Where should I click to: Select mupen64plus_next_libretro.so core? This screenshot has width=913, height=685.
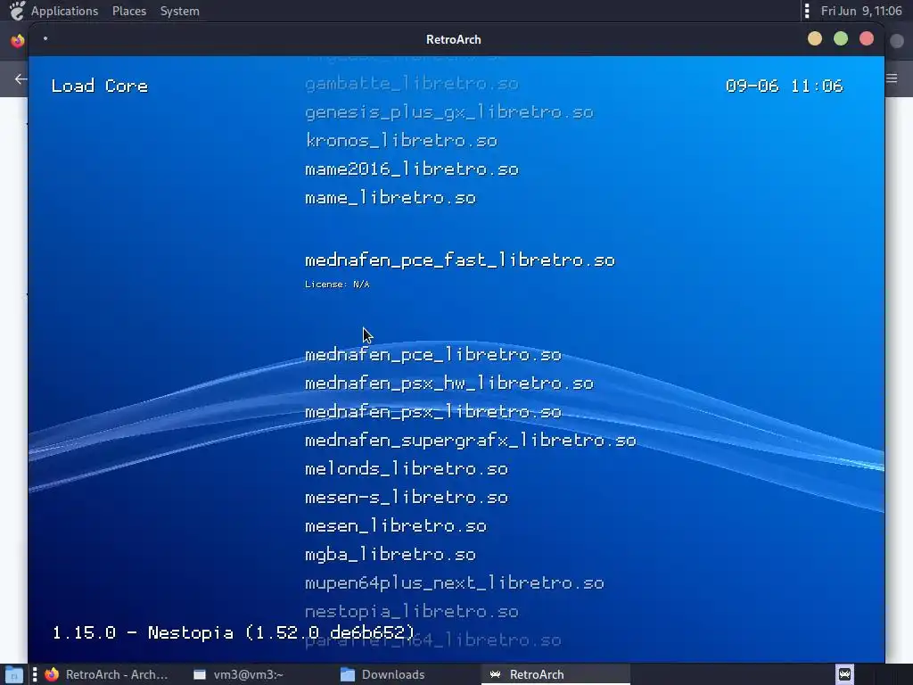[x=454, y=582]
